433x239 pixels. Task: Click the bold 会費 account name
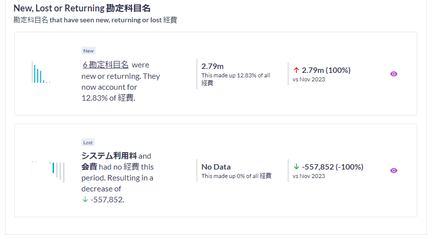pyautogui.click(x=89, y=167)
